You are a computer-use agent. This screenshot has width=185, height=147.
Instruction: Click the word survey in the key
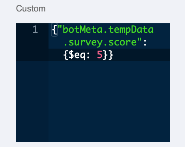coord(86,42)
